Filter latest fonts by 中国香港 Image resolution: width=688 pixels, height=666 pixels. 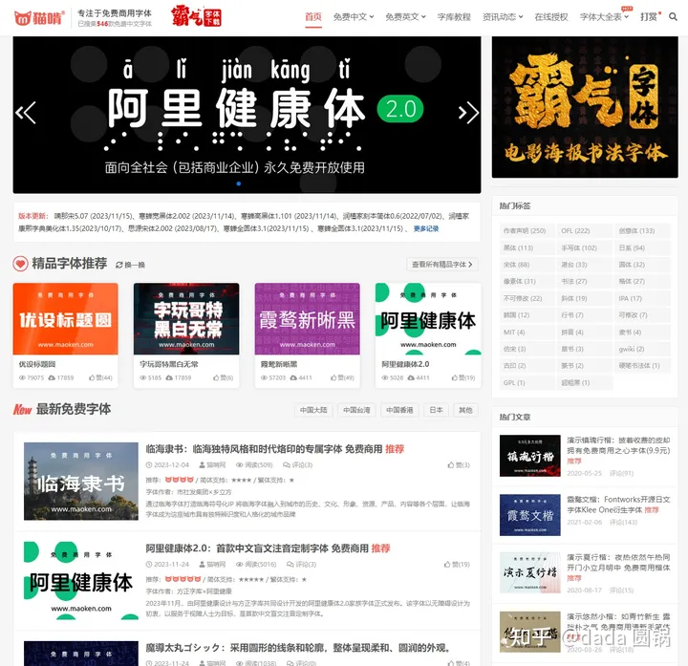399,410
